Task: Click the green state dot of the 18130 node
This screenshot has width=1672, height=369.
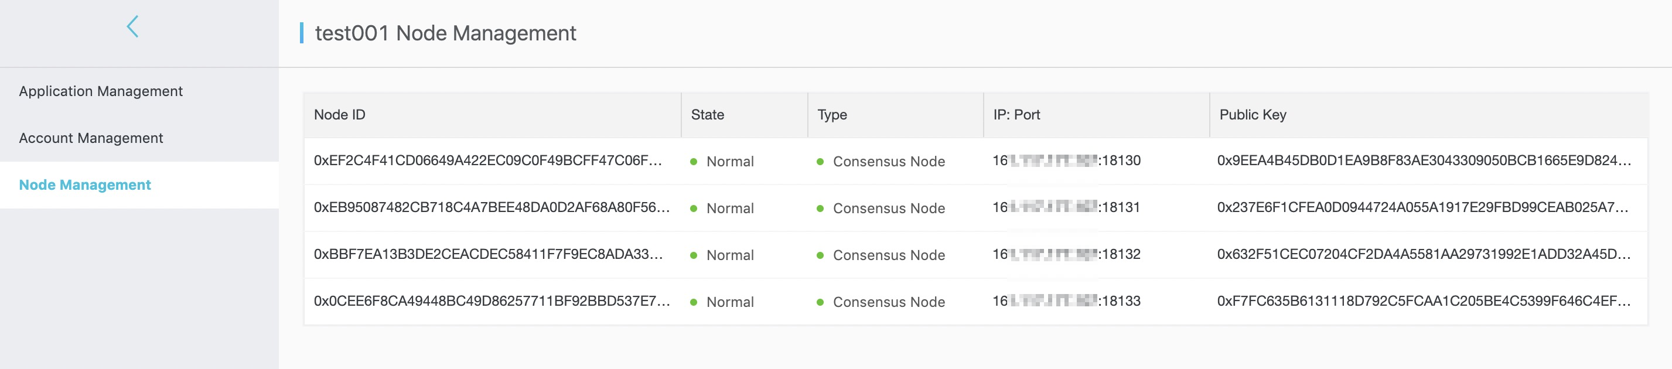Action: pyautogui.click(x=694, y=162)
